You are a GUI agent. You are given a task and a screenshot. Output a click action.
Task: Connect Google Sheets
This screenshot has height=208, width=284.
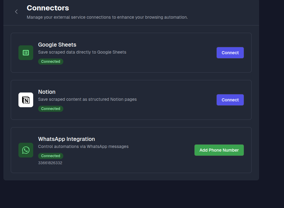point(230,52)
